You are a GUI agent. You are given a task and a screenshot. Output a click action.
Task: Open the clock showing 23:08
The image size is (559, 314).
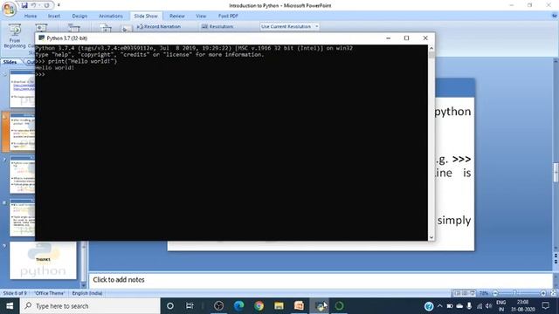coord(522,306)
